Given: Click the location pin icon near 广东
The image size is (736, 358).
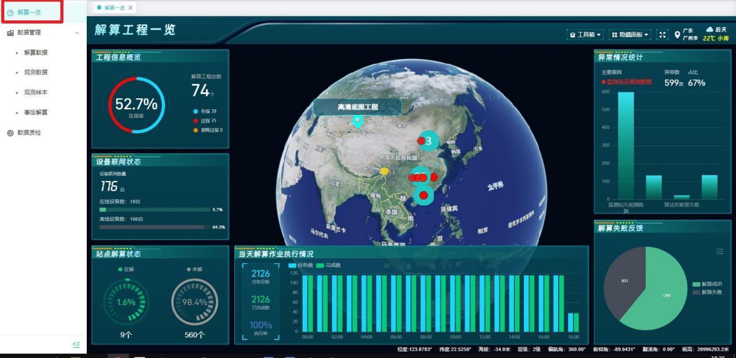Looking at the screenshot, I should click(x=677, y=35).
